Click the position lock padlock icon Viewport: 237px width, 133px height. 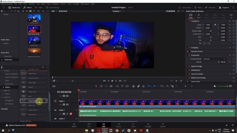(143, 86)
